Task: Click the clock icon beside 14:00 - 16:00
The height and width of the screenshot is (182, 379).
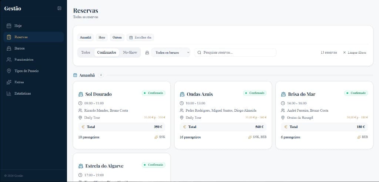Action: coord(283,103)
